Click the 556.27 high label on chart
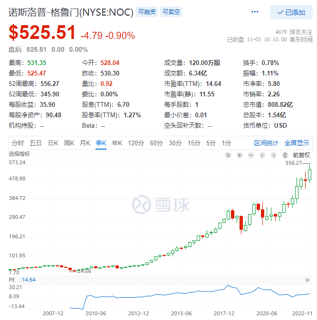This screenshot has height=320, width=317. tap(294, 163)
